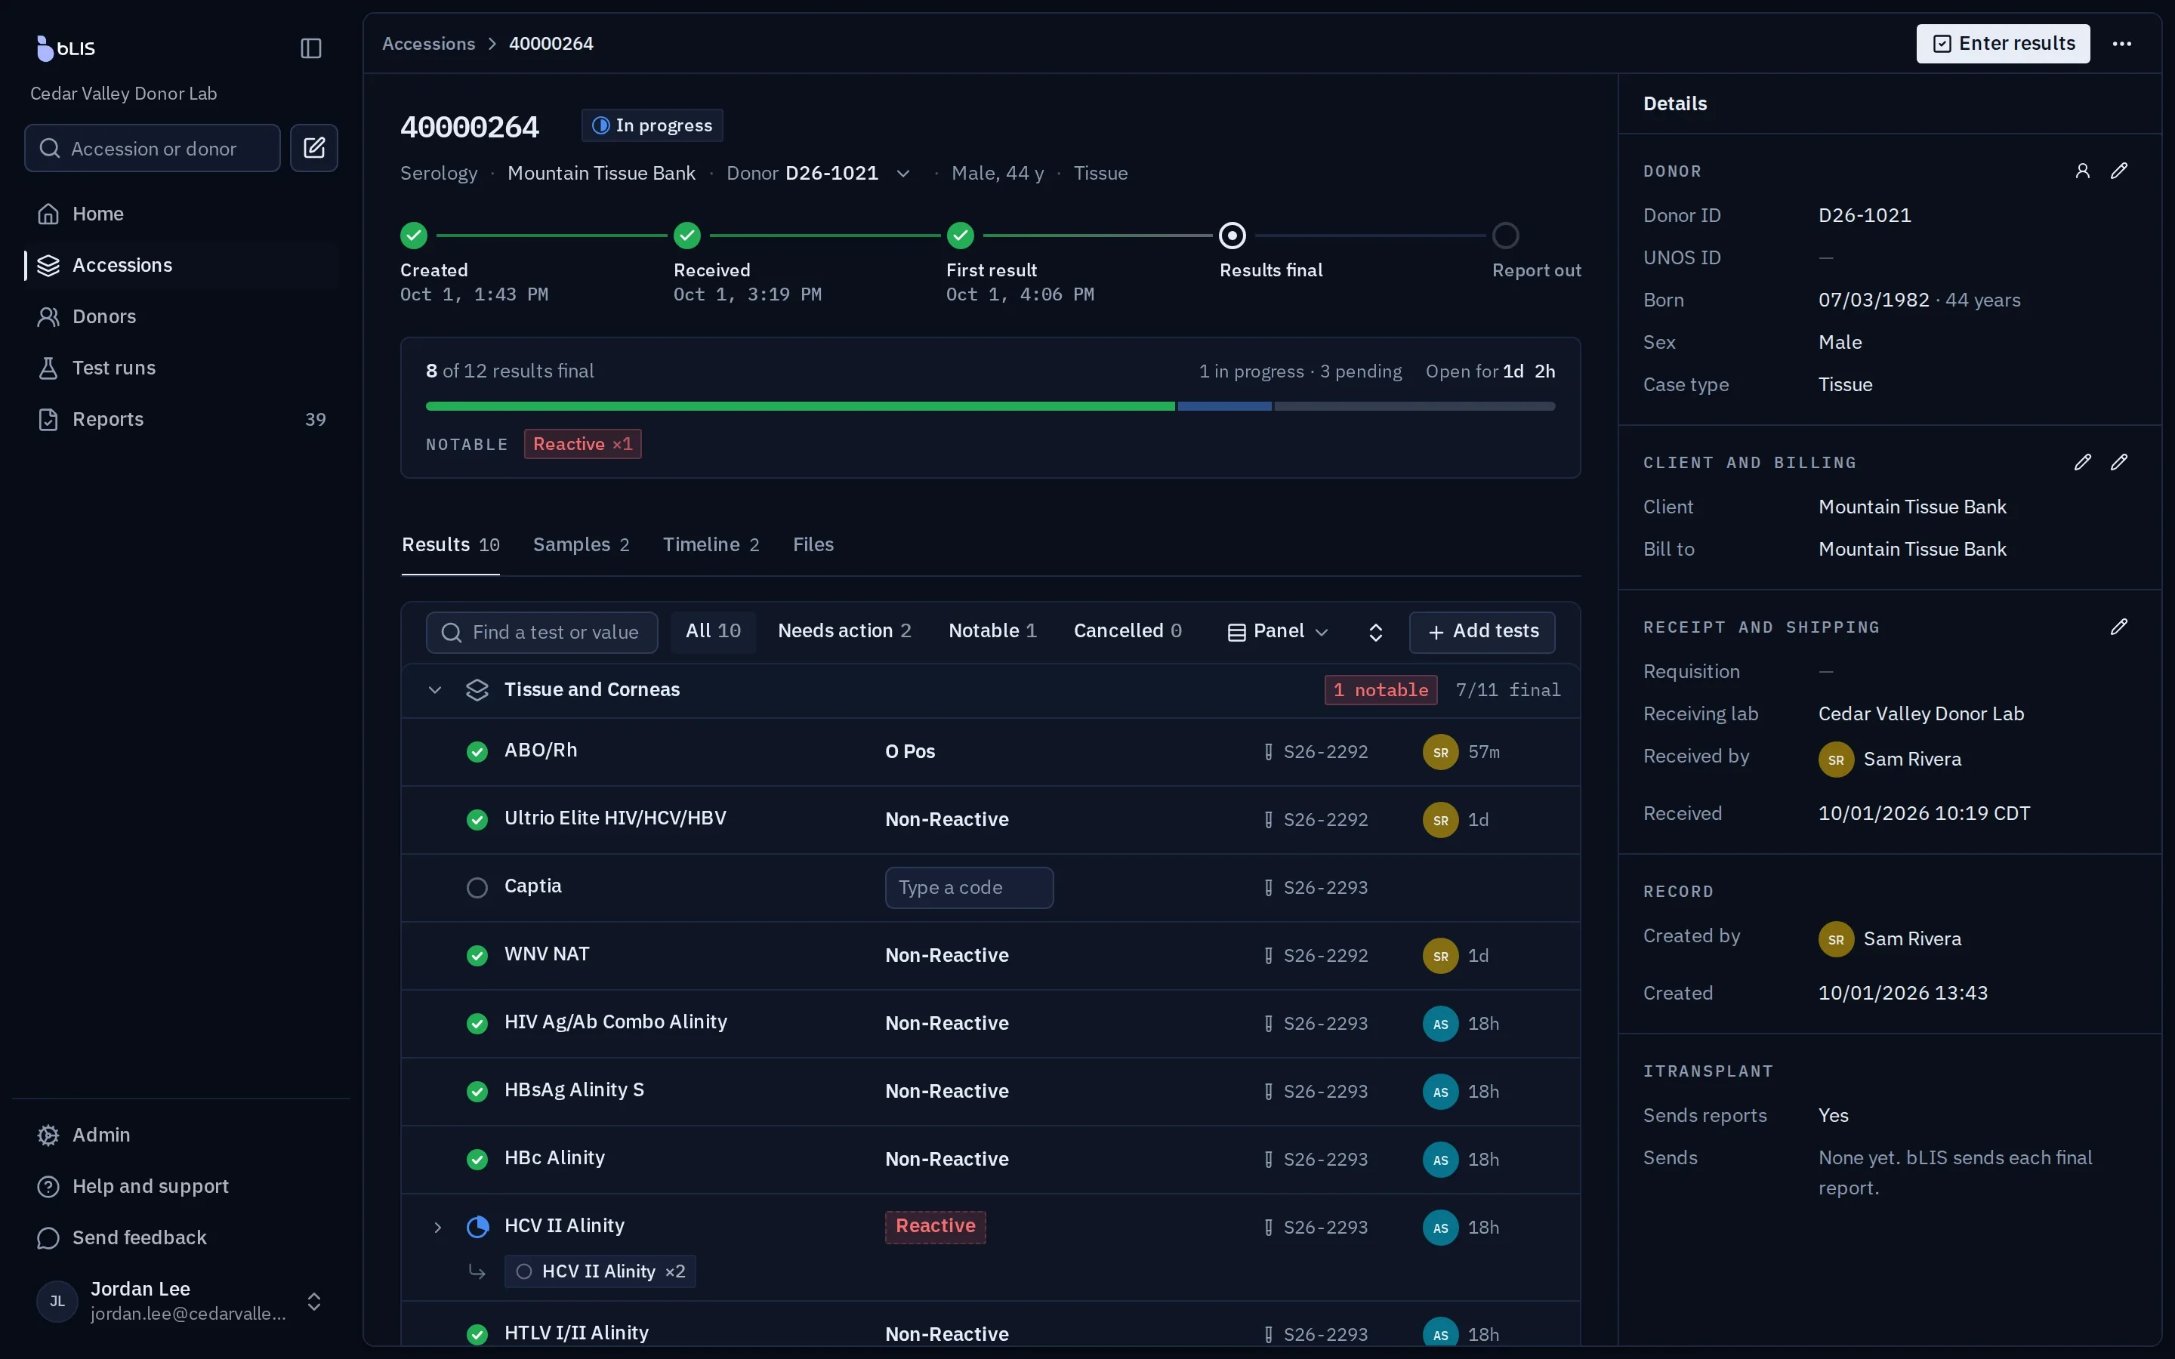
Task: Open Donors from the sidebar
Action: [180, 316]
